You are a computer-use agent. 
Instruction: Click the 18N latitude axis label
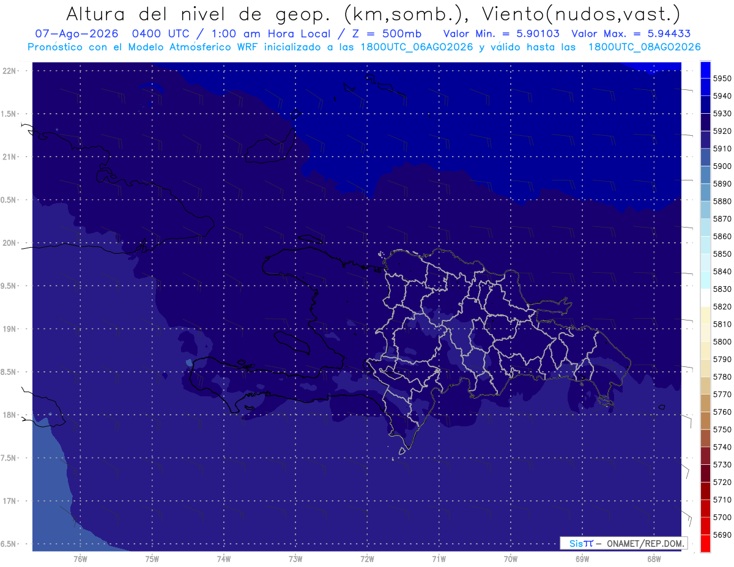pyautogui.click(x=10, y=415)
